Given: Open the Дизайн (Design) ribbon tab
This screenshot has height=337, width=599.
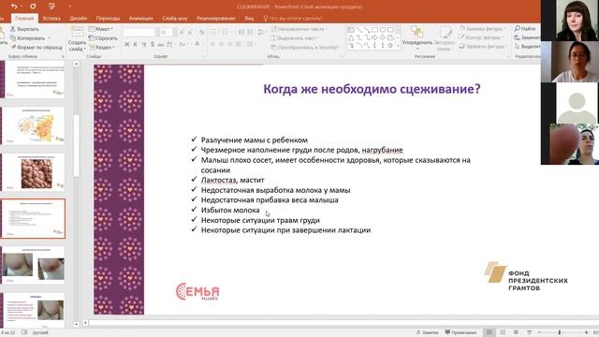Looking at the screenshot, I should click(79, 18).
